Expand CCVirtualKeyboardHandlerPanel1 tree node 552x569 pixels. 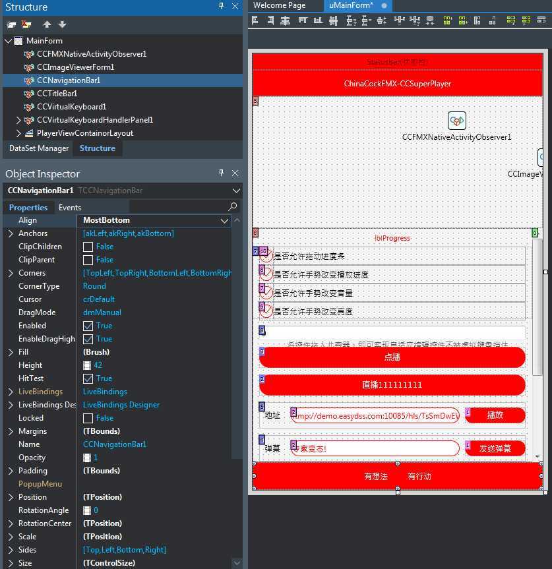click(18, 120)
